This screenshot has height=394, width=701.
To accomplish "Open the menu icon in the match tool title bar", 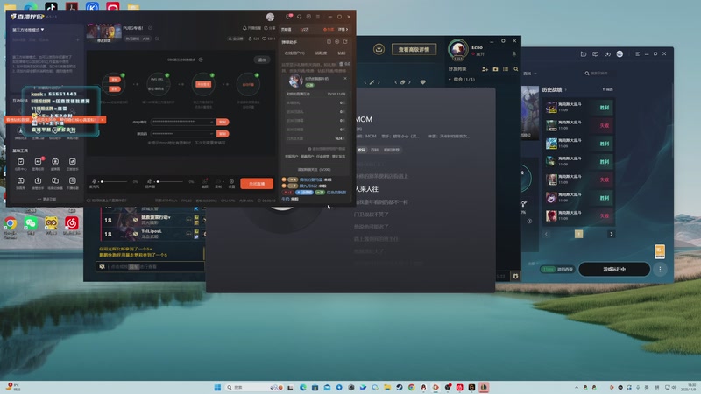I will [x=637, y=53].
